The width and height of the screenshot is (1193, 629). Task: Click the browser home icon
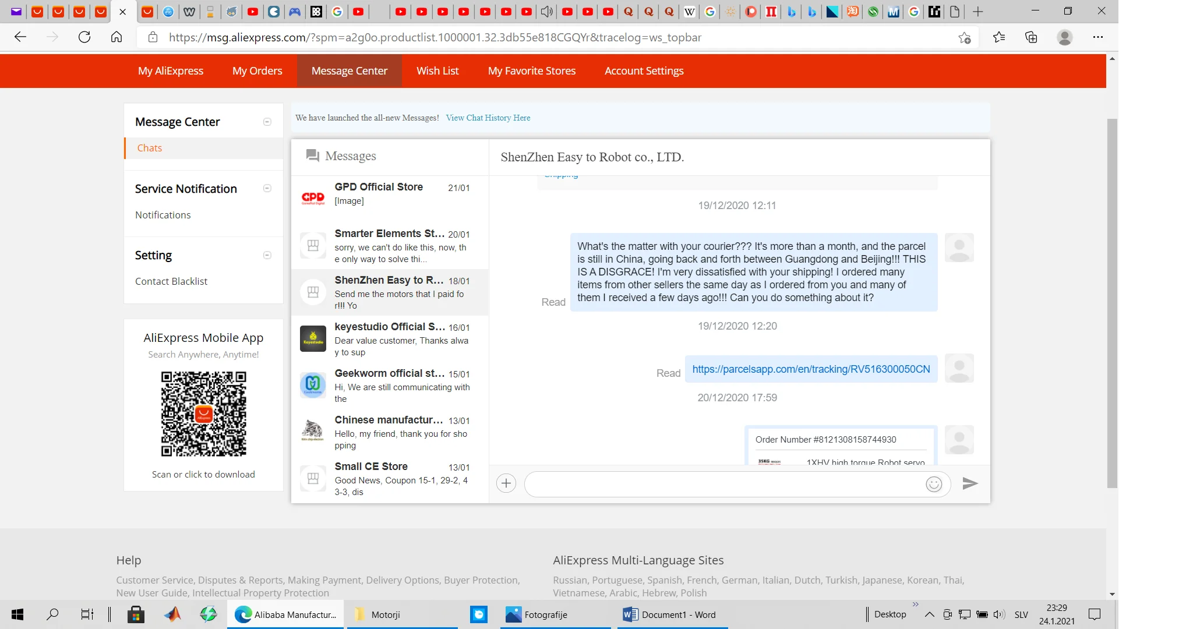pos(117,37)
